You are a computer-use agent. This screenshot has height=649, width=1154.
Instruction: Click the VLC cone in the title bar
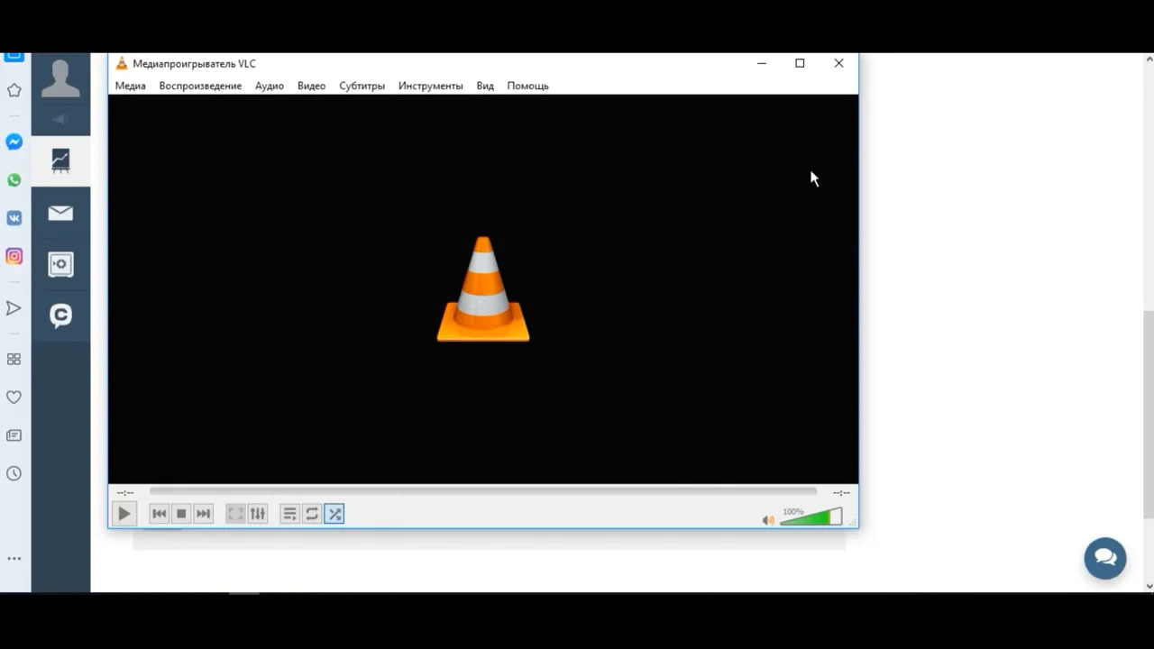pos(122,63)
